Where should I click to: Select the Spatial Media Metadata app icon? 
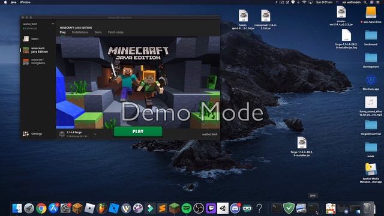coord(371,173)
